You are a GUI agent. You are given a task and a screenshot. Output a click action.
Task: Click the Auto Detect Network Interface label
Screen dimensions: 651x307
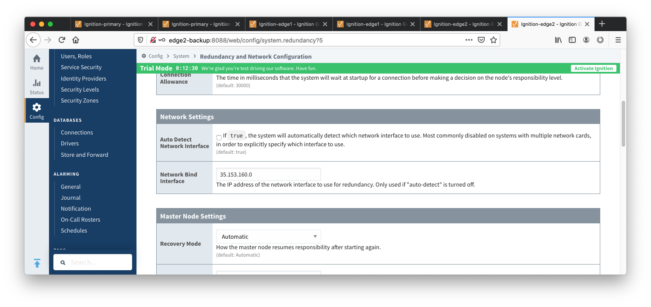(x=184, y=143)
